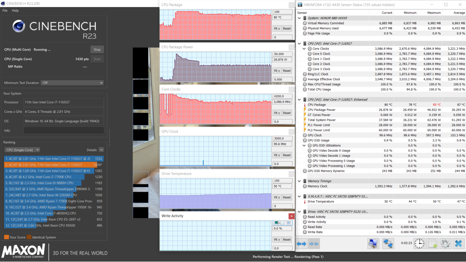Image resolution: width=466 pixels, height=262 pixels.
Task: Collapse the Memory Timings group
Action: 299,181
